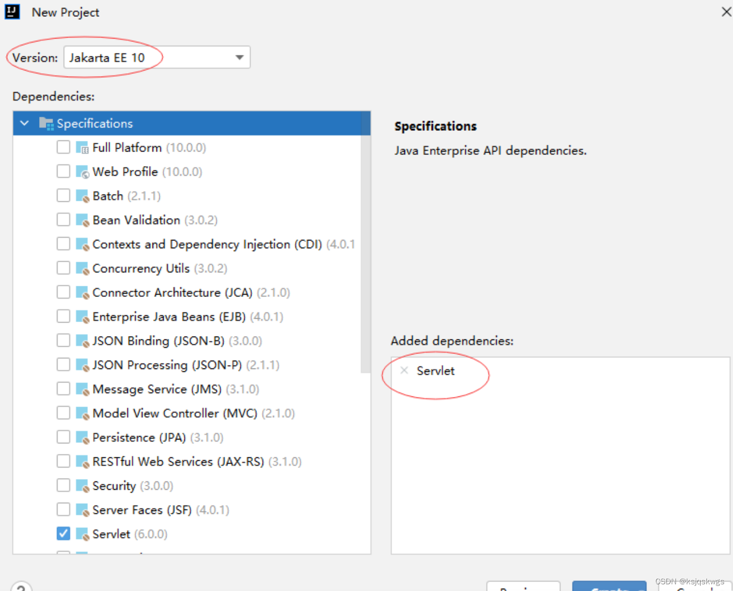Tick Server Faces (JSF) checkbox
Screen dimensions: 733x591
[x=63, y=509]
